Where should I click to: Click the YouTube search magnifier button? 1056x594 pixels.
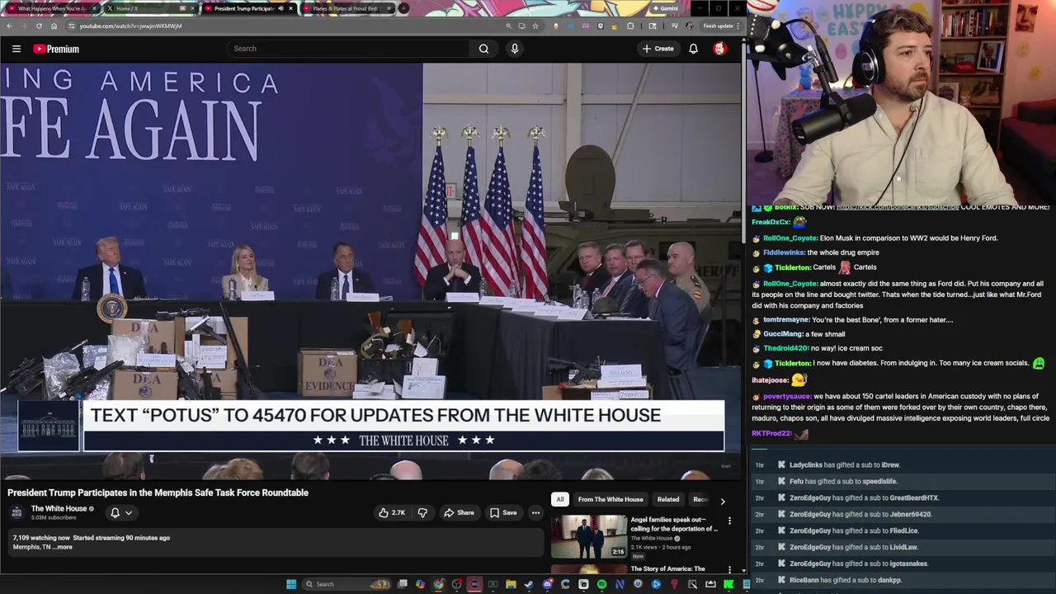[483, 49]
